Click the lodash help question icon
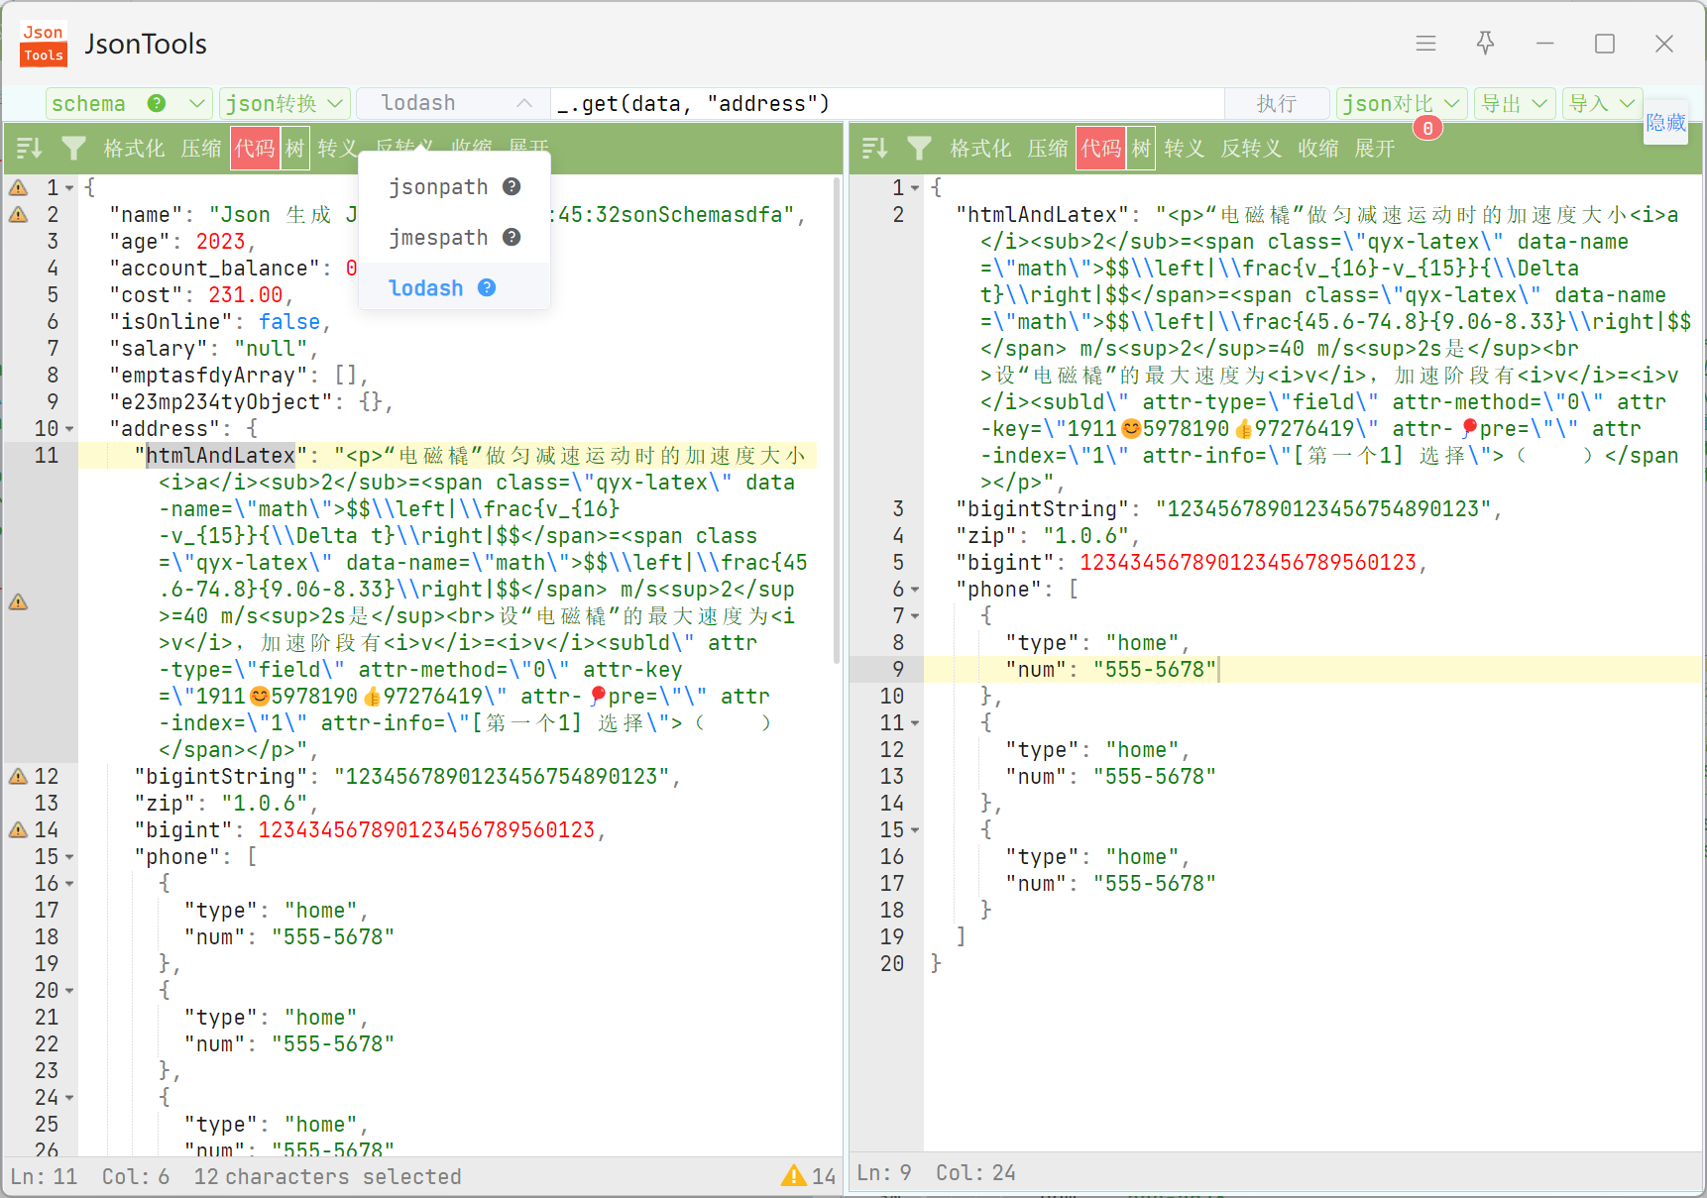 click(x=487, y=287)
